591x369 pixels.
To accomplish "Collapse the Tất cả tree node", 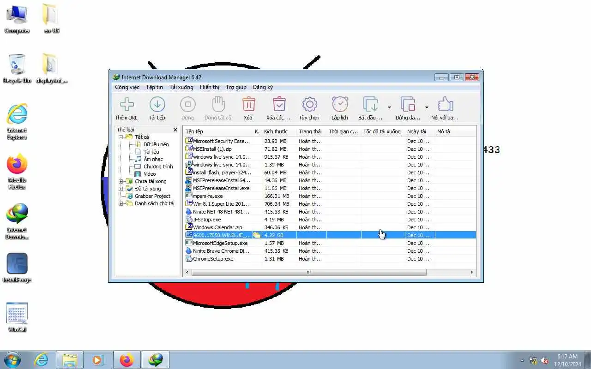I will click(121, 137).
